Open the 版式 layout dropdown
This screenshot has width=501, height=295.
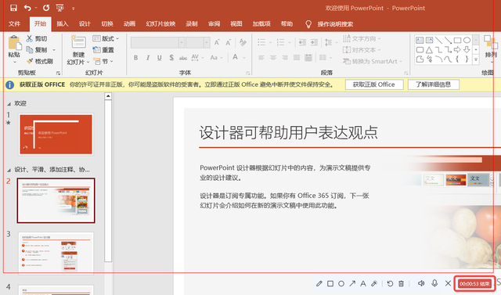106,38
